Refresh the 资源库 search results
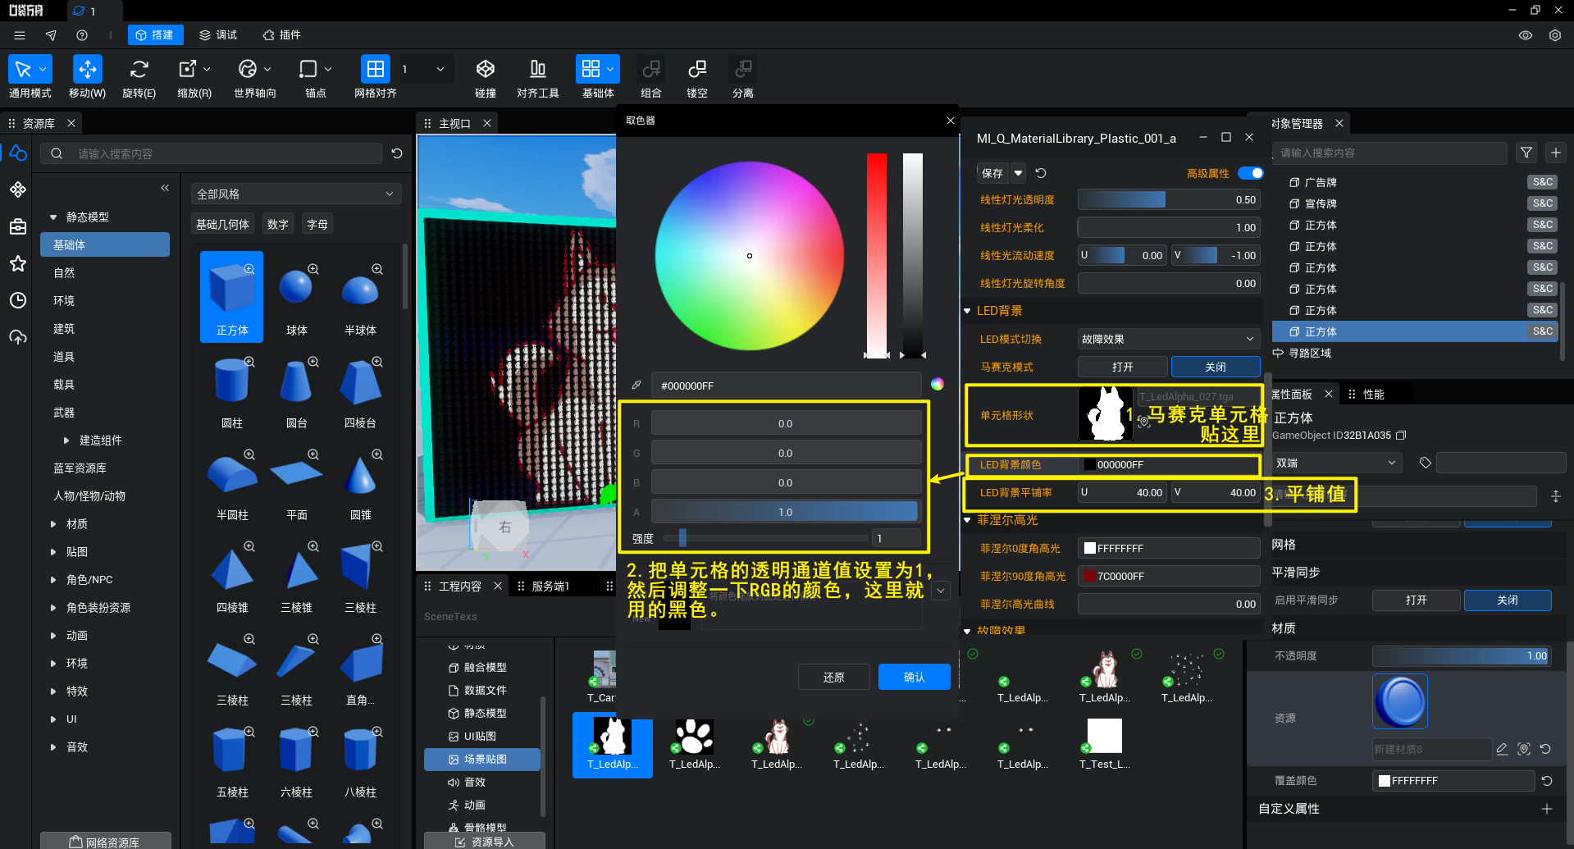The image size is (1574, 849). point(397,153)
